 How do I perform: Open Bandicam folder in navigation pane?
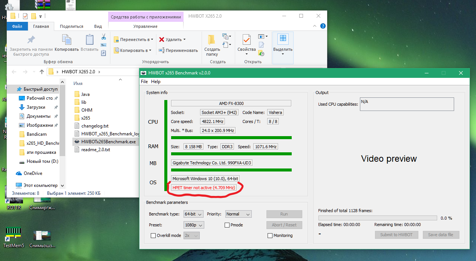point(33,134)
